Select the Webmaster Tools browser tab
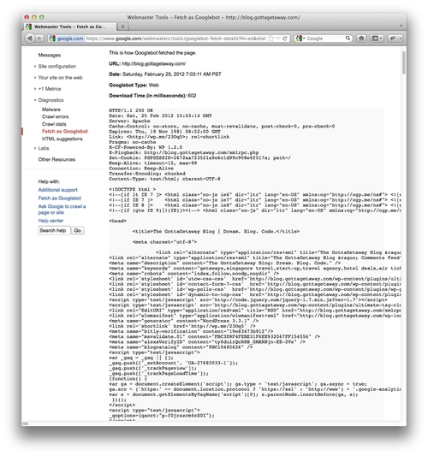Viewport: 428px width, 456px height. [x=69, y=27]
